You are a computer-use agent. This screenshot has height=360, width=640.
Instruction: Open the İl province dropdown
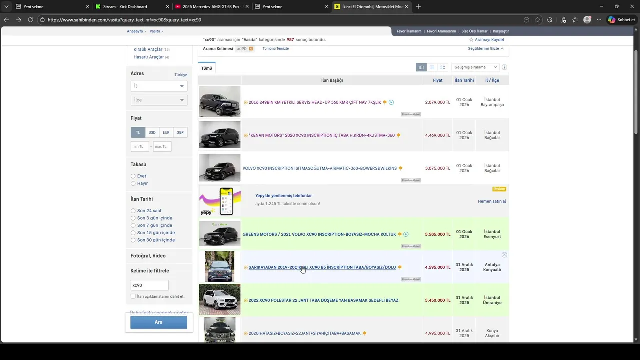point(159,86)
